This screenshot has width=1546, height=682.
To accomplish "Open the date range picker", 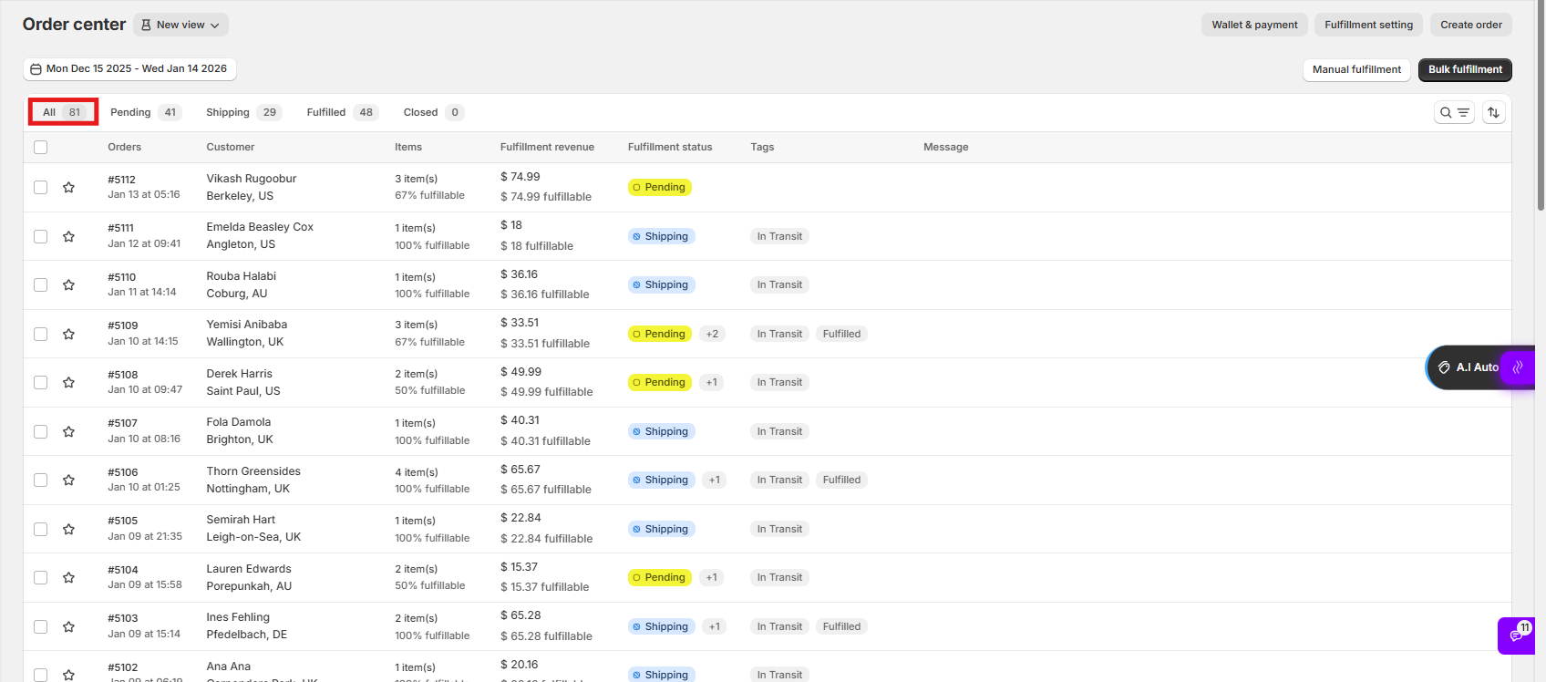I will [129, 69].
